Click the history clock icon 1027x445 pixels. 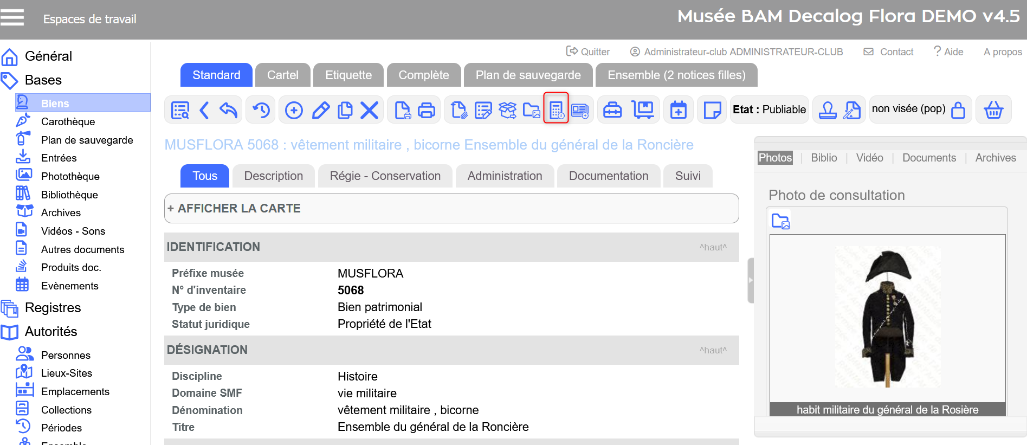[x=261, y=110]
